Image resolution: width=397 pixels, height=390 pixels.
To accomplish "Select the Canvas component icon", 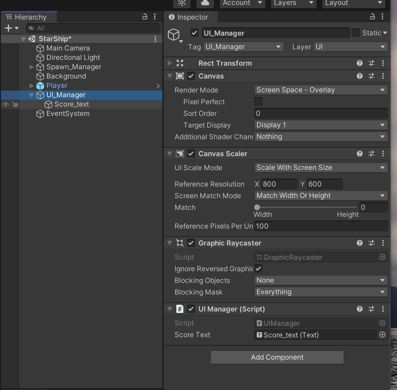I will (180, 76).
